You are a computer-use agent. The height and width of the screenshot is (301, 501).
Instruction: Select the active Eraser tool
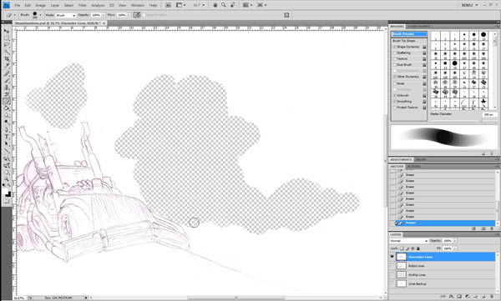pos(7,102)
